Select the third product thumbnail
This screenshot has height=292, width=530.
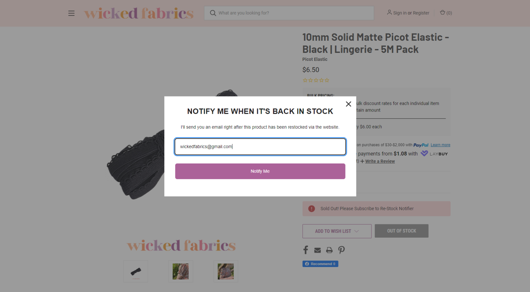pyautogui.click(x=226, y=271)
